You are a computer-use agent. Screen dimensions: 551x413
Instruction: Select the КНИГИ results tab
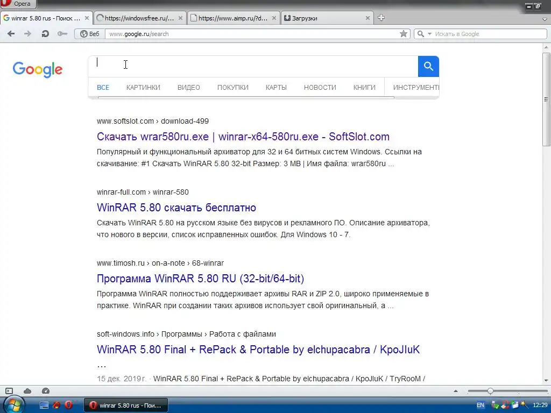[x=364, y=88]
